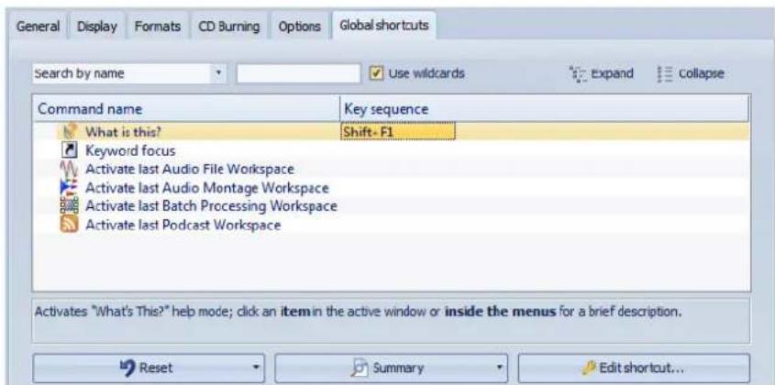This screenshot has width=775, height=385.
Task: Click the Expand tree icon
Action: pos(577,73)
